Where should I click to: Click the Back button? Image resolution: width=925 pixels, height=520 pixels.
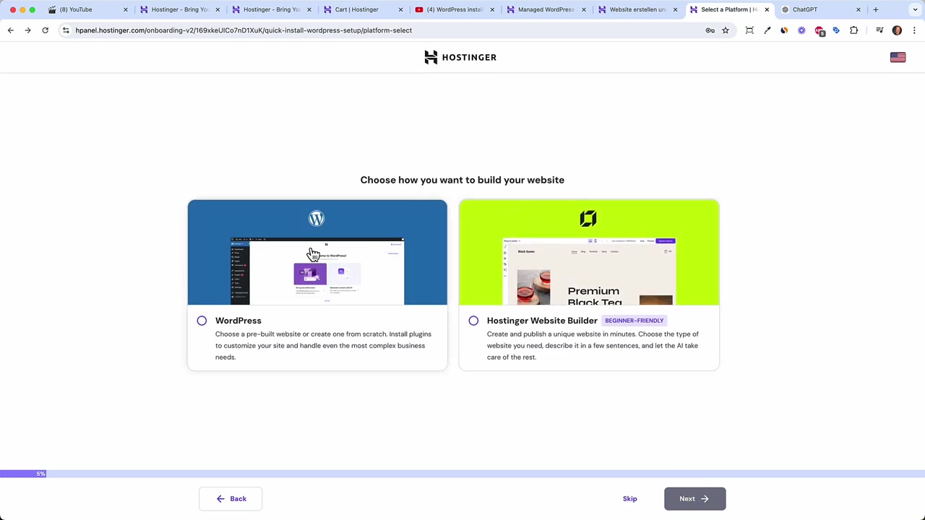tap(231, 498)
